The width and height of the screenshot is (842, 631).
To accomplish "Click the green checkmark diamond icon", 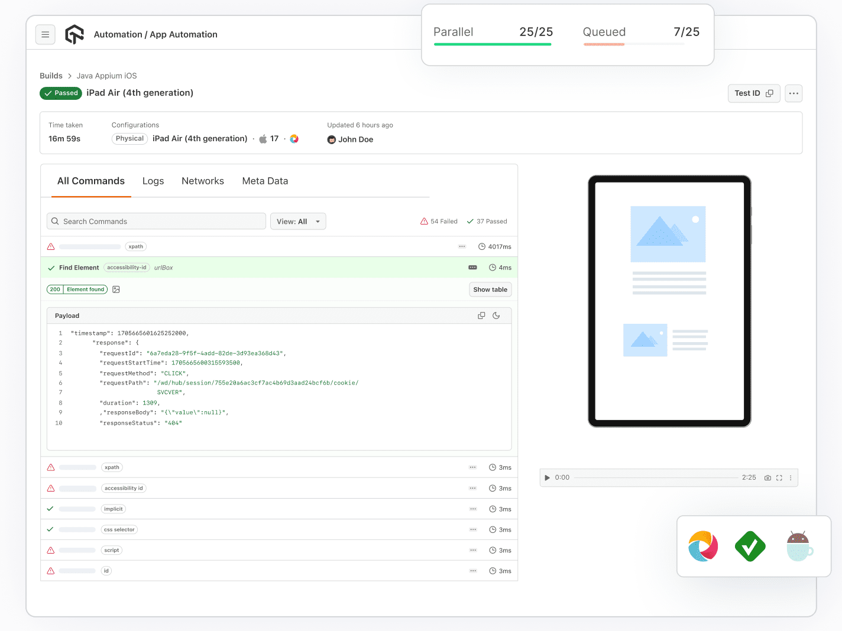I will pos(750,546).
